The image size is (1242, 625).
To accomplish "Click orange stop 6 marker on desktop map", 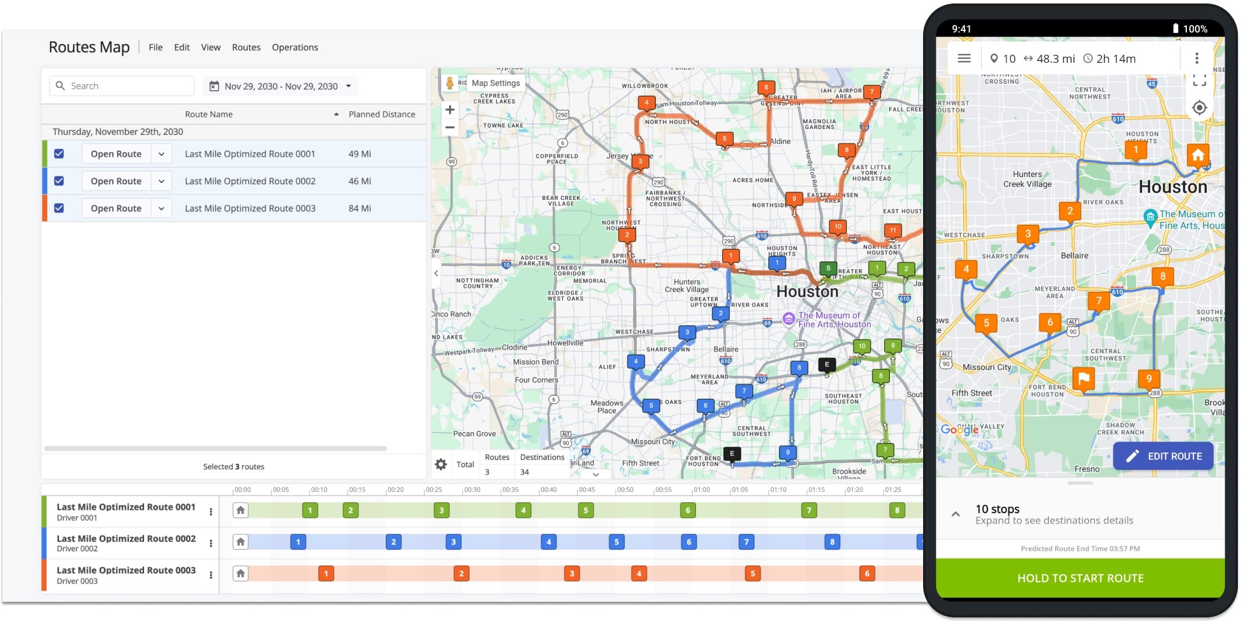I will [766, 88].
